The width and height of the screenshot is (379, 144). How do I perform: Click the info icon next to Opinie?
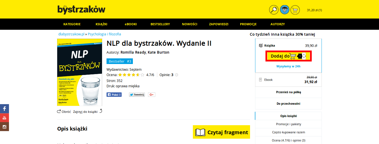click(177, 75)
